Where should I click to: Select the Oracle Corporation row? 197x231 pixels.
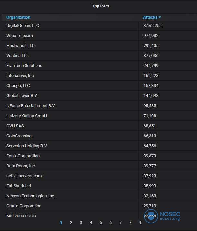[x=99, y=206]
